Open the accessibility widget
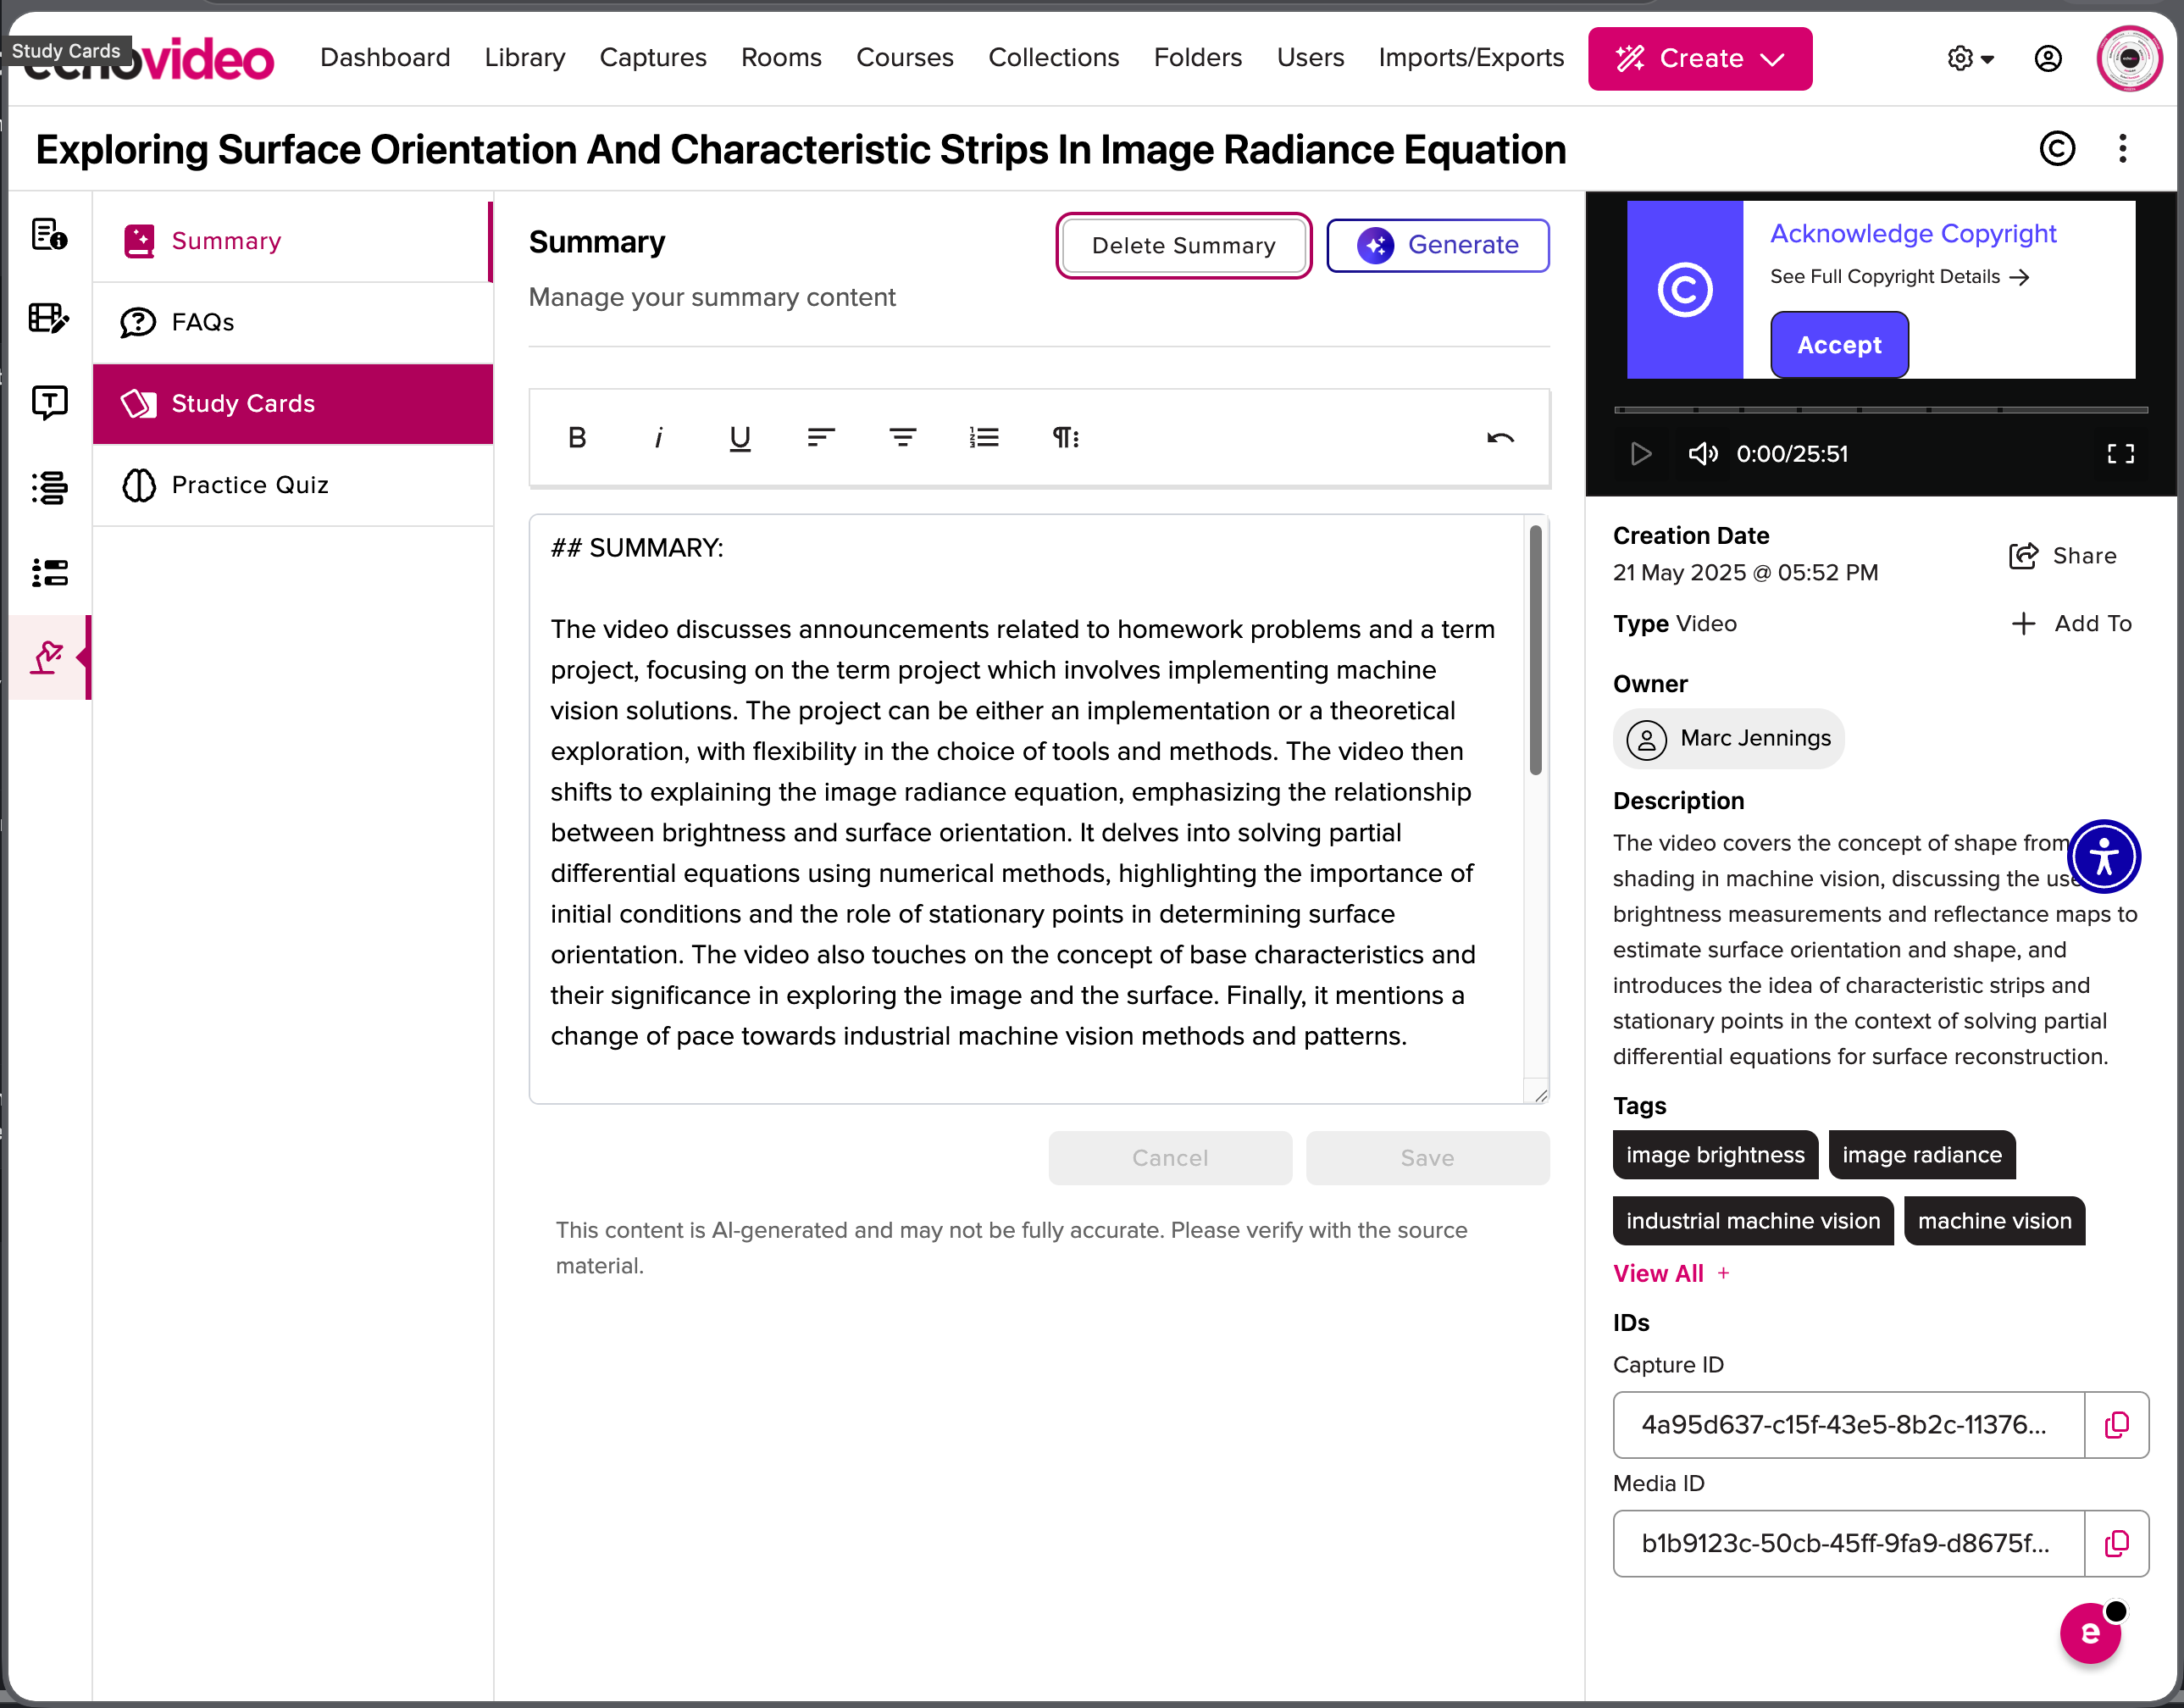The width and height of the screenshot is (2184, 1708). (x=2104, y=857)
